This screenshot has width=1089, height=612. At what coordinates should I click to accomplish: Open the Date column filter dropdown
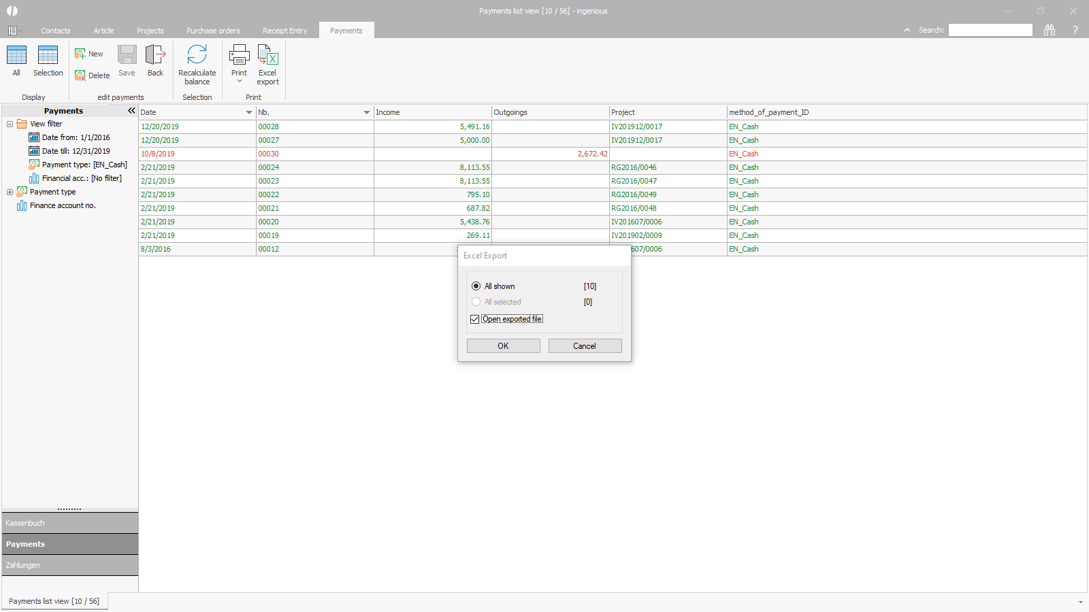(x=248, y=112)
